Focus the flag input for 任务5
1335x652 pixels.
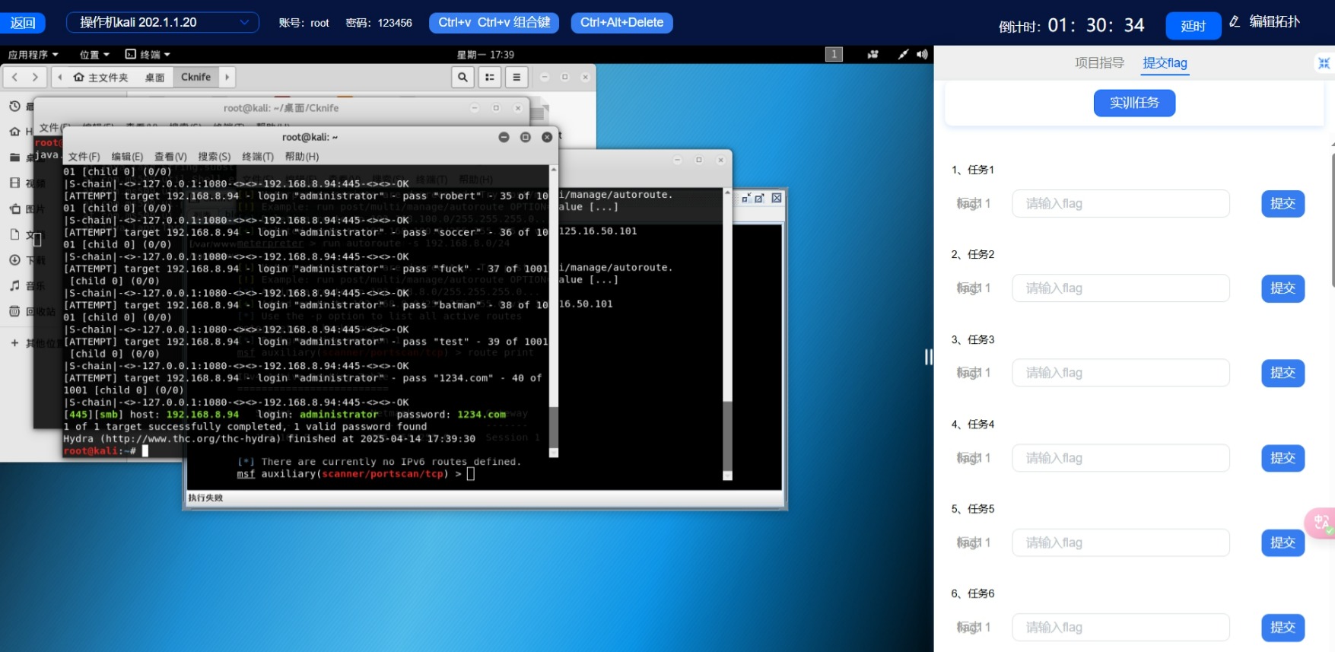tap(1120, 542)
